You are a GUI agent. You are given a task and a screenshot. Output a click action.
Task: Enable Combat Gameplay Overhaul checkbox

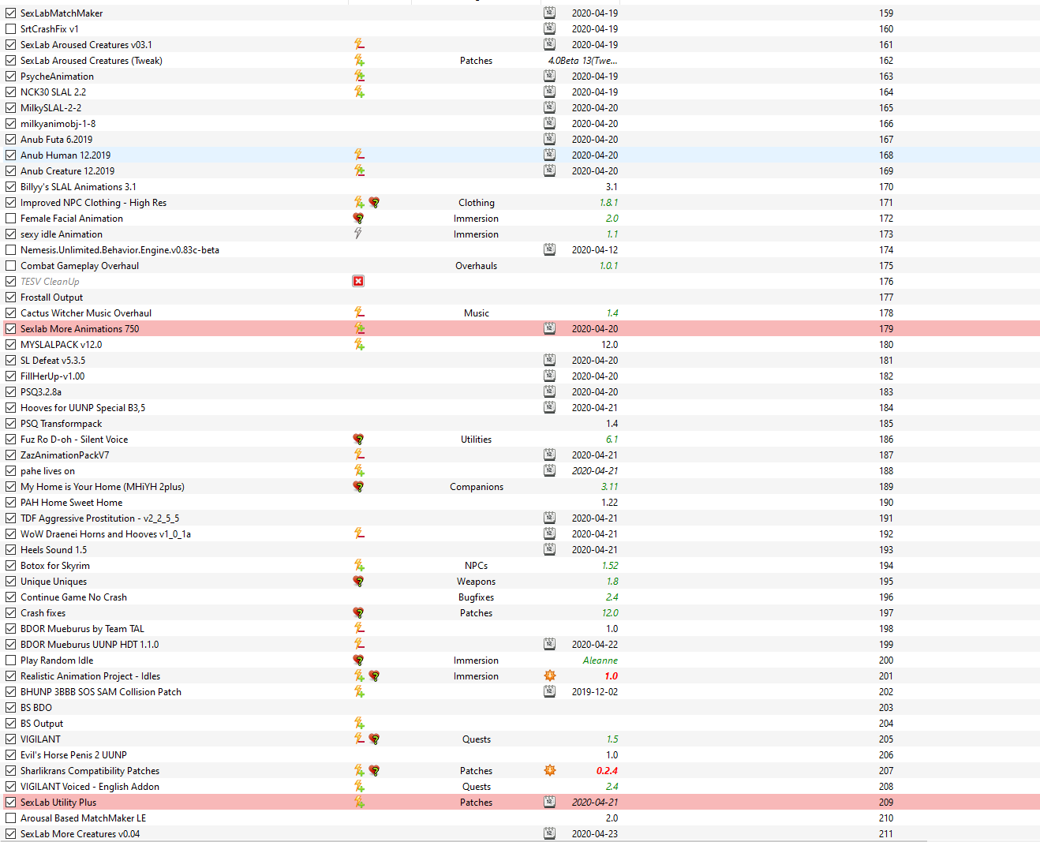[x=10, y=266]
